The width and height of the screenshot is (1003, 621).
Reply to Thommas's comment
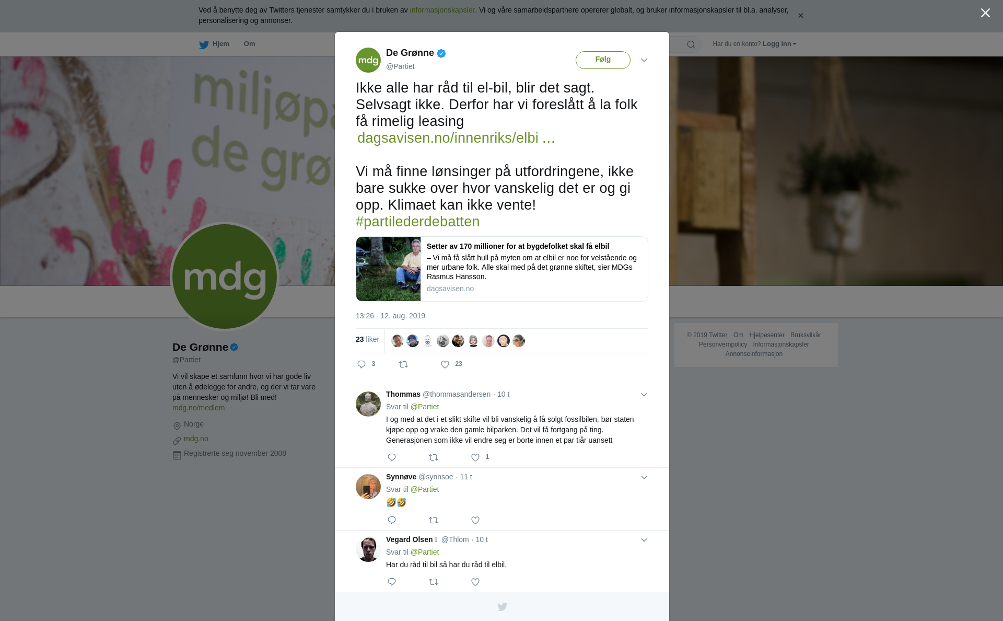coord(392,457)
